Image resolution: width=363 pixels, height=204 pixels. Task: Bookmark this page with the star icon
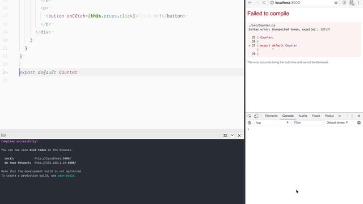pyautogui.click(x=336, y=2)
